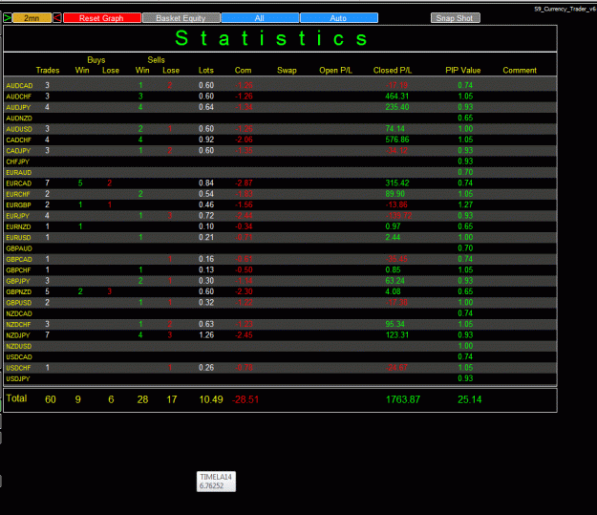Select the EURCHF row label
Image resolution: width=597 pixels, height=515 pixels.
18,194
